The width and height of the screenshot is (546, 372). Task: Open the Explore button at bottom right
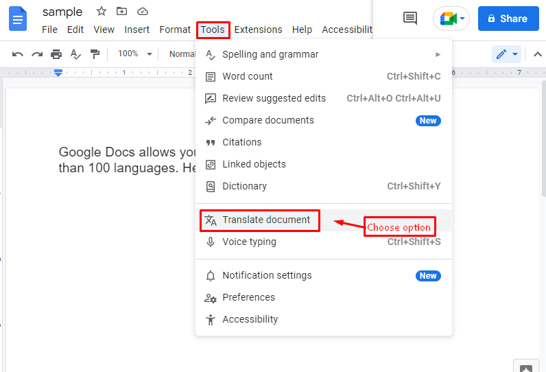526,367
